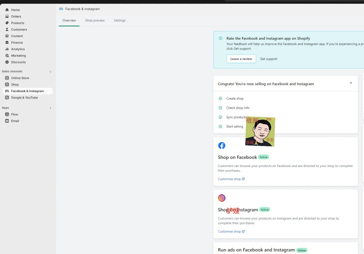Click the Facebook logo icon
Viewport: 364px width, 254px height.
click(222, 145)
